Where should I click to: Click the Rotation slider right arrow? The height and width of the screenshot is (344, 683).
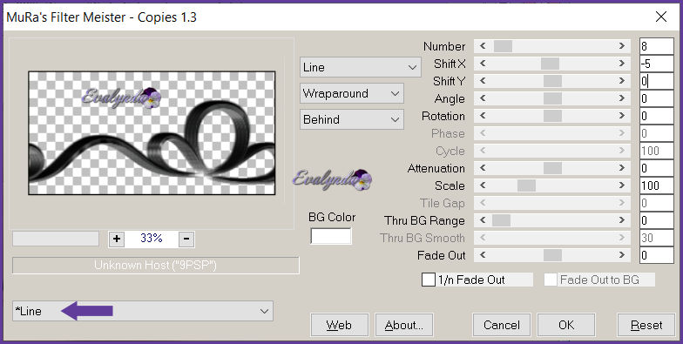(622, 116)
